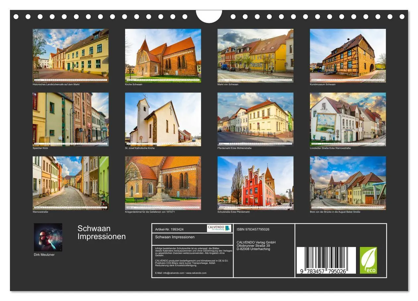Open the Loxstedter Straße Ecke Warnowstraße photo

click(x=348, y=119)
